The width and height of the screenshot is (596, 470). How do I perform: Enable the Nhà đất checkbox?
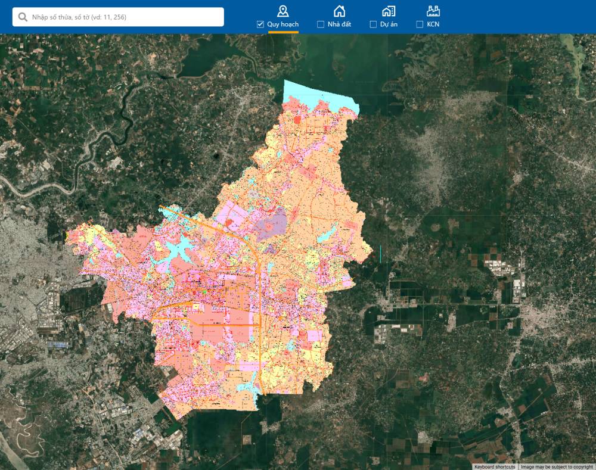(x=321, y=24)
